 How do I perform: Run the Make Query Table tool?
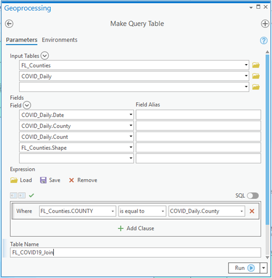pos(244,268)
